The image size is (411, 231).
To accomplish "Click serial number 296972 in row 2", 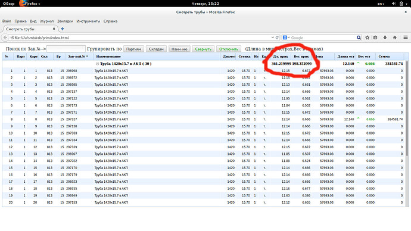I will click(71, 78).
